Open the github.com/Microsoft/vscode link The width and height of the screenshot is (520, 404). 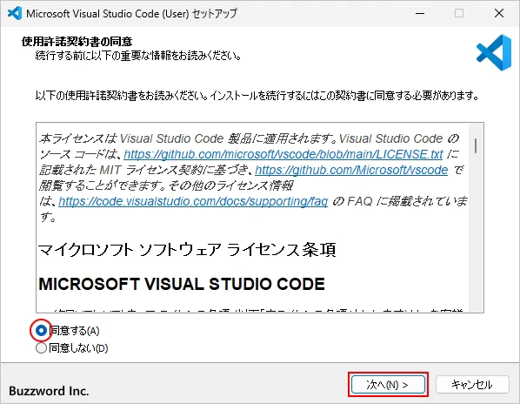coord(351,170)
